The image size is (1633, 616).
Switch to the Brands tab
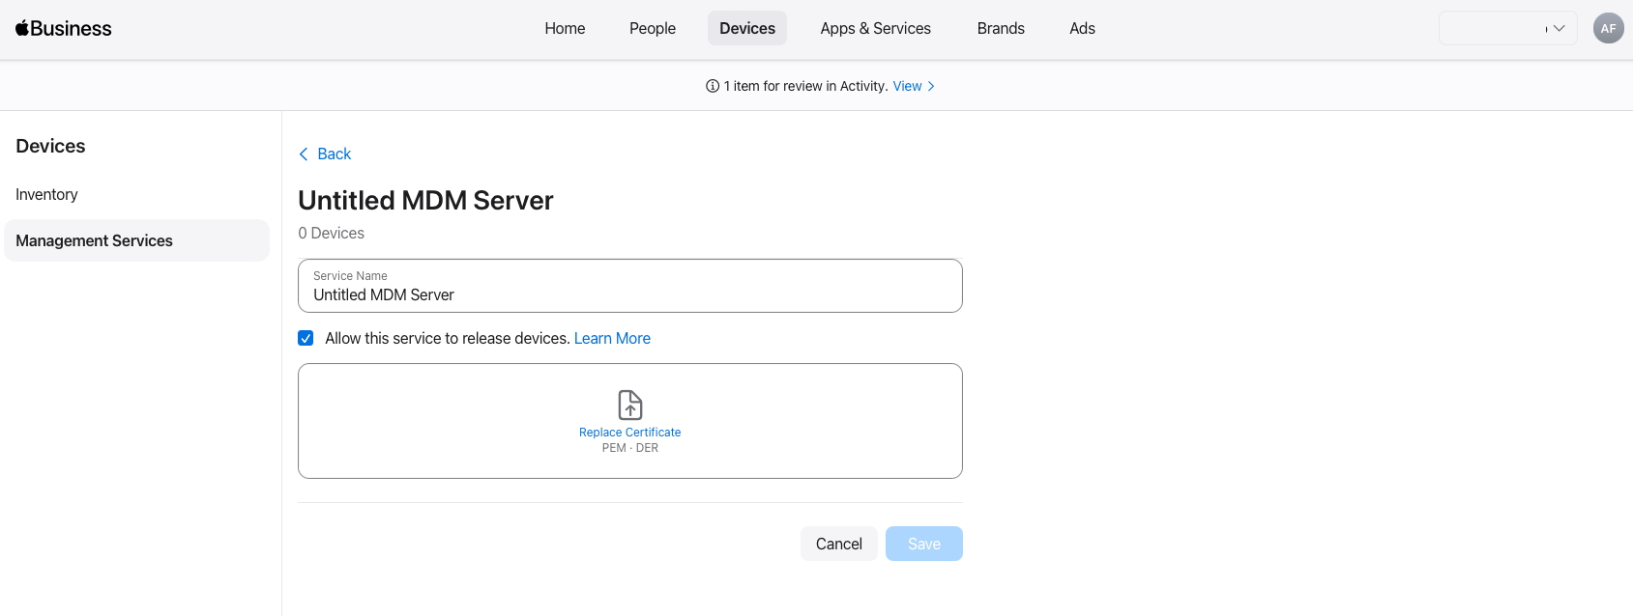(1001, 28)
